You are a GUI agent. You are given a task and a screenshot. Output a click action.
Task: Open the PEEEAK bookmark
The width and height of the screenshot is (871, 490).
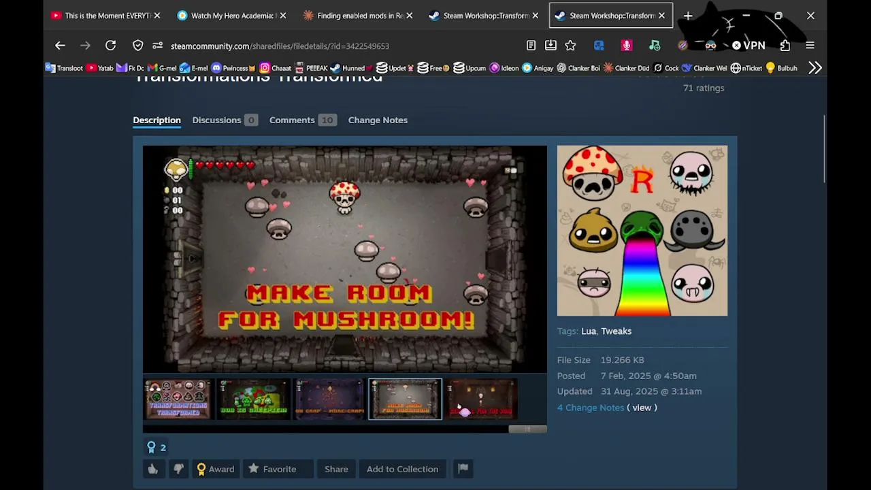311,68
